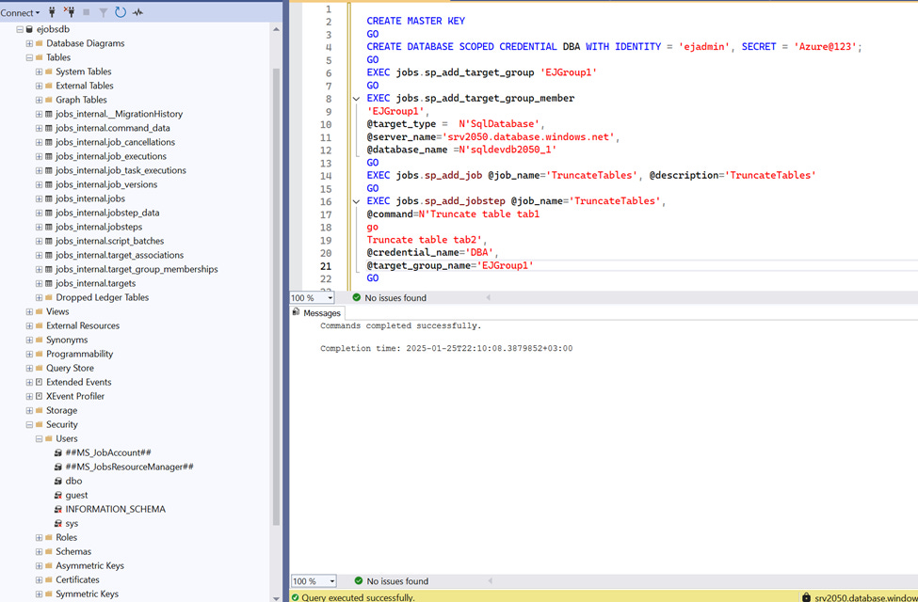918x602 pixels.
Task: Click the Object Explorer scroll up arrow
Action: (276, 27)
